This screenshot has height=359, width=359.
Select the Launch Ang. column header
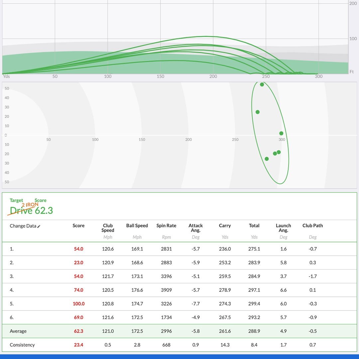point(284,228)
